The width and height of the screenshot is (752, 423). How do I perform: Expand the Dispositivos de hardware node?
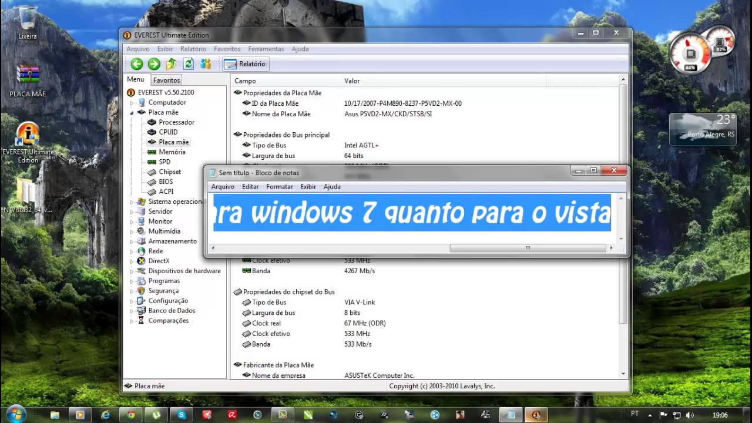point(132,271)
